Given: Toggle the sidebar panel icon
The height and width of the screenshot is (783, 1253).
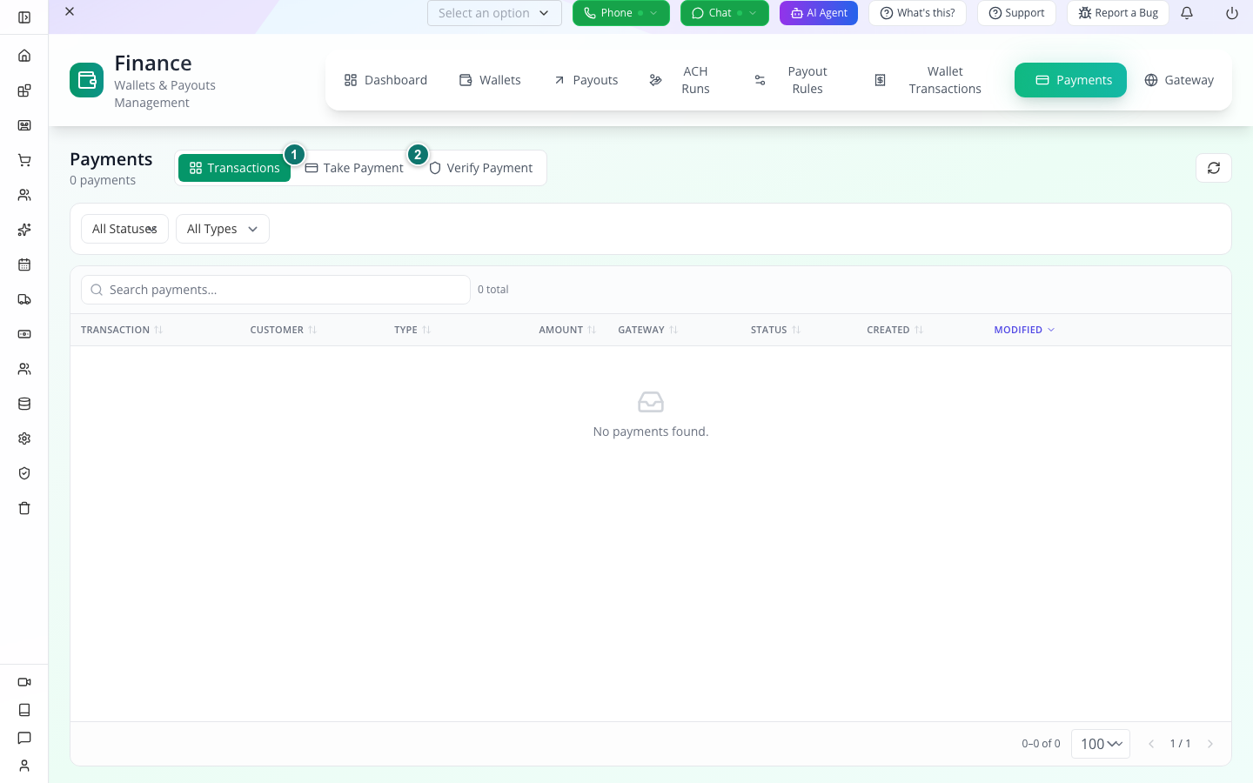Looking at the screenshot, I should (x=24, y=17).
